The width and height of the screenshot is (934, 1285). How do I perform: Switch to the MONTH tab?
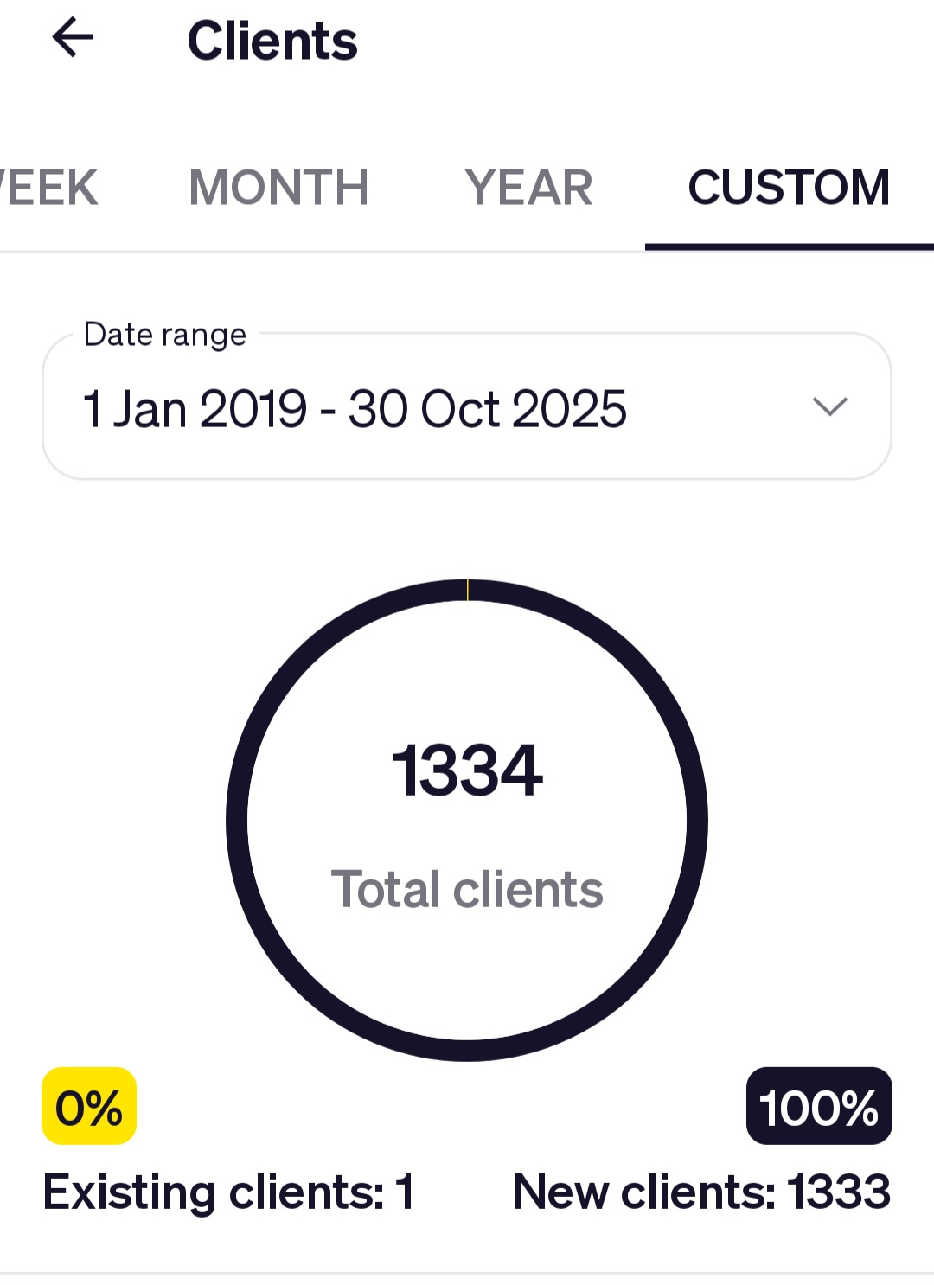pos(278,188)
